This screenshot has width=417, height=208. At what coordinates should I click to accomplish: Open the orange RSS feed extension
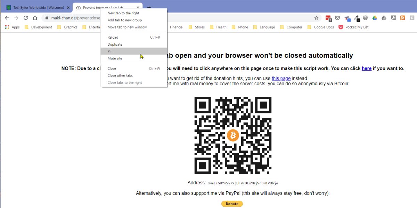402,18
